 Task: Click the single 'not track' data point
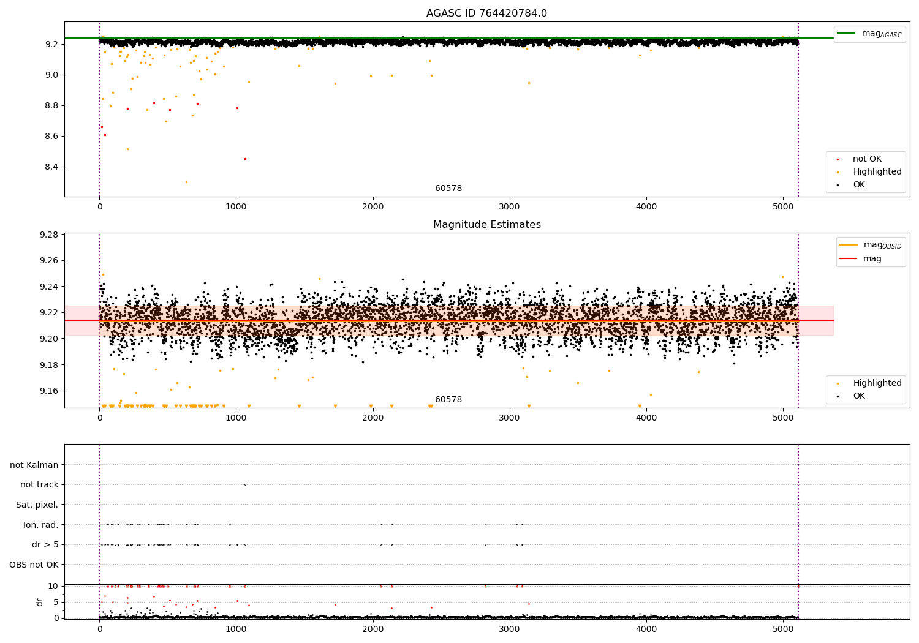tap(245, 485)
